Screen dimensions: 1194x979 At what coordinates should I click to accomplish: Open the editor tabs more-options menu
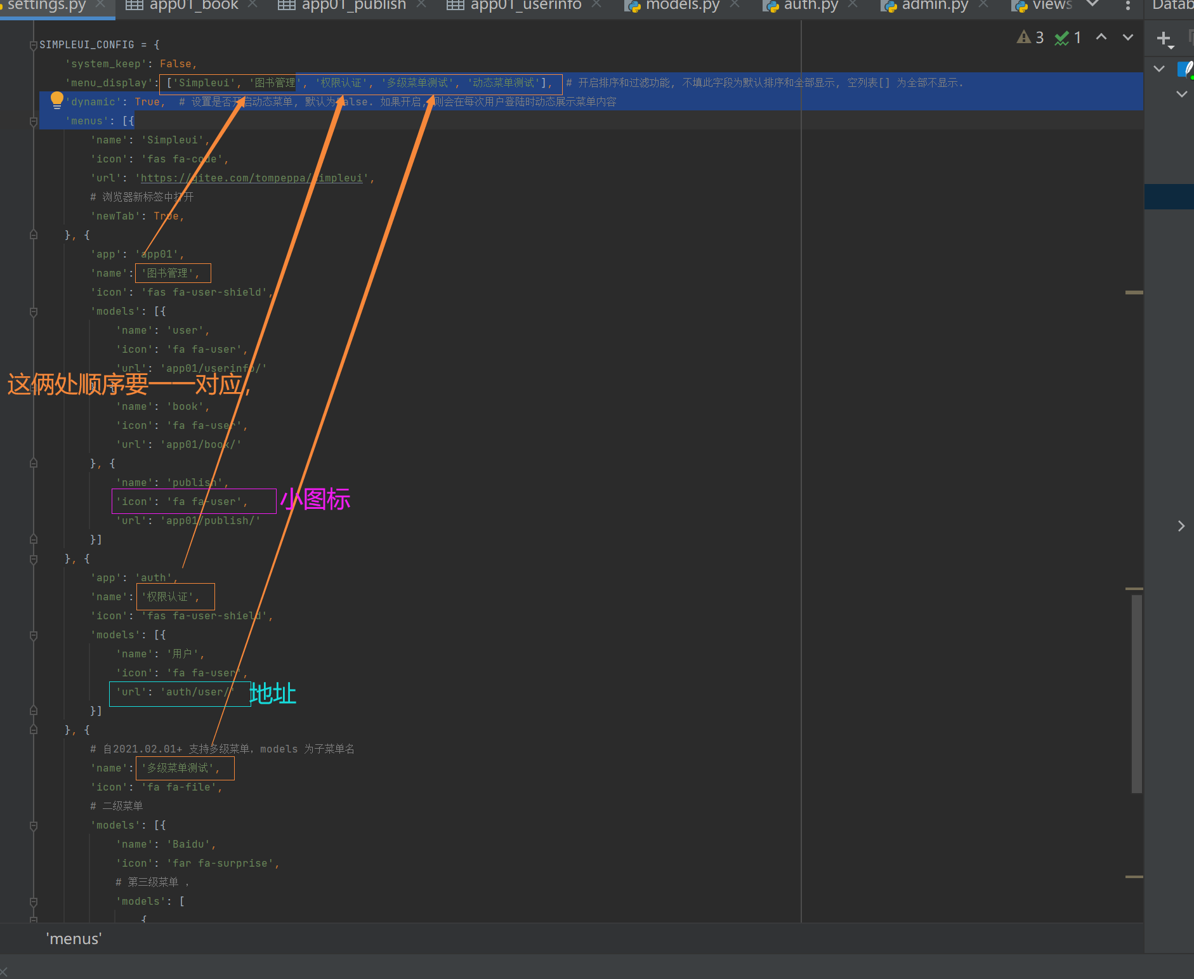(x=1127, y=6)
